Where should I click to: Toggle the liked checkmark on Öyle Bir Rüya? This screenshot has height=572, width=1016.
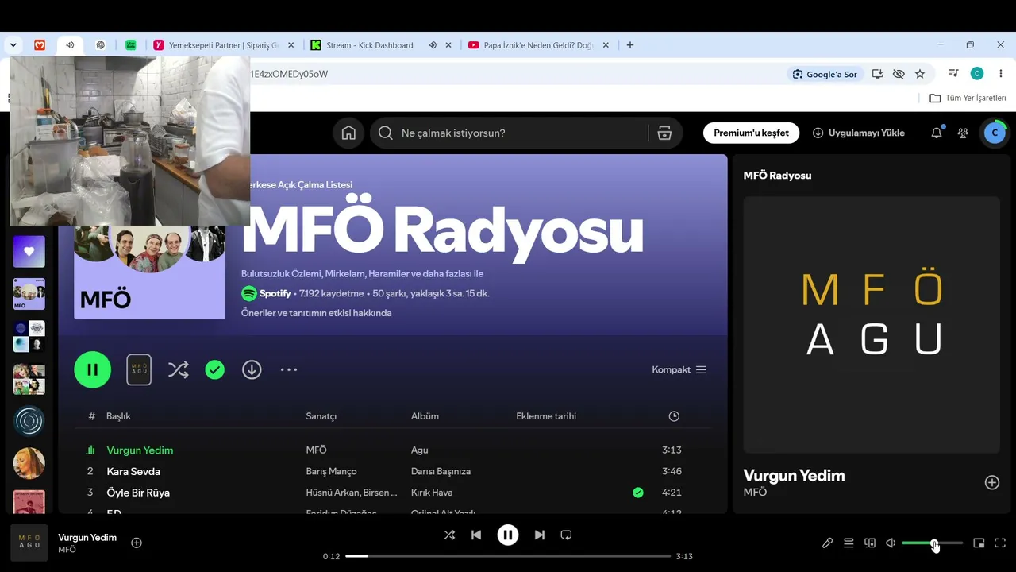pyautogui.click(x=637, y=493)
